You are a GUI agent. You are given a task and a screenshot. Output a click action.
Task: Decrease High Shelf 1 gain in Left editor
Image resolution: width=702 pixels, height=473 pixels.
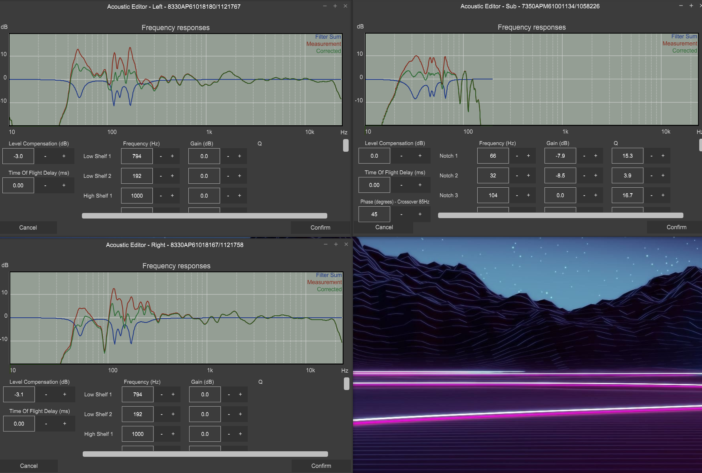(x=228, y=196)
